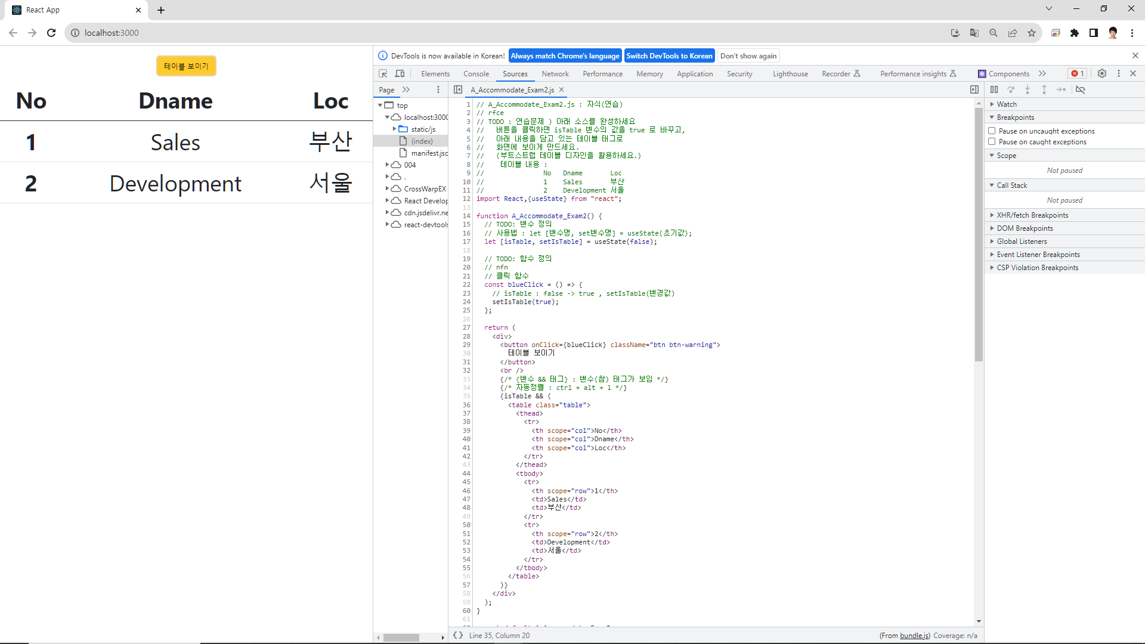Open the Chrome extensions puzzle icon
Image resolution: width=1145 pixels, height=644 pixels.
[x=1075, y=33]
